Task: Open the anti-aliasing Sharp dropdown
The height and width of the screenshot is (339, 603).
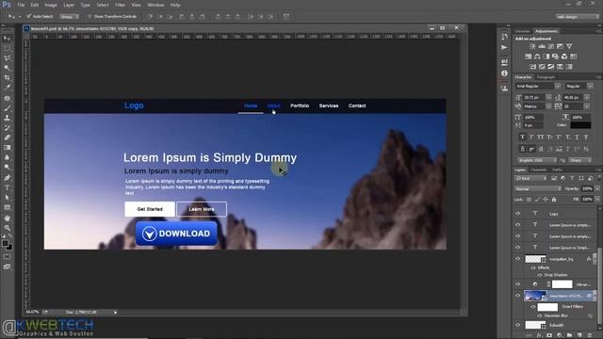Action: point(580,160)
